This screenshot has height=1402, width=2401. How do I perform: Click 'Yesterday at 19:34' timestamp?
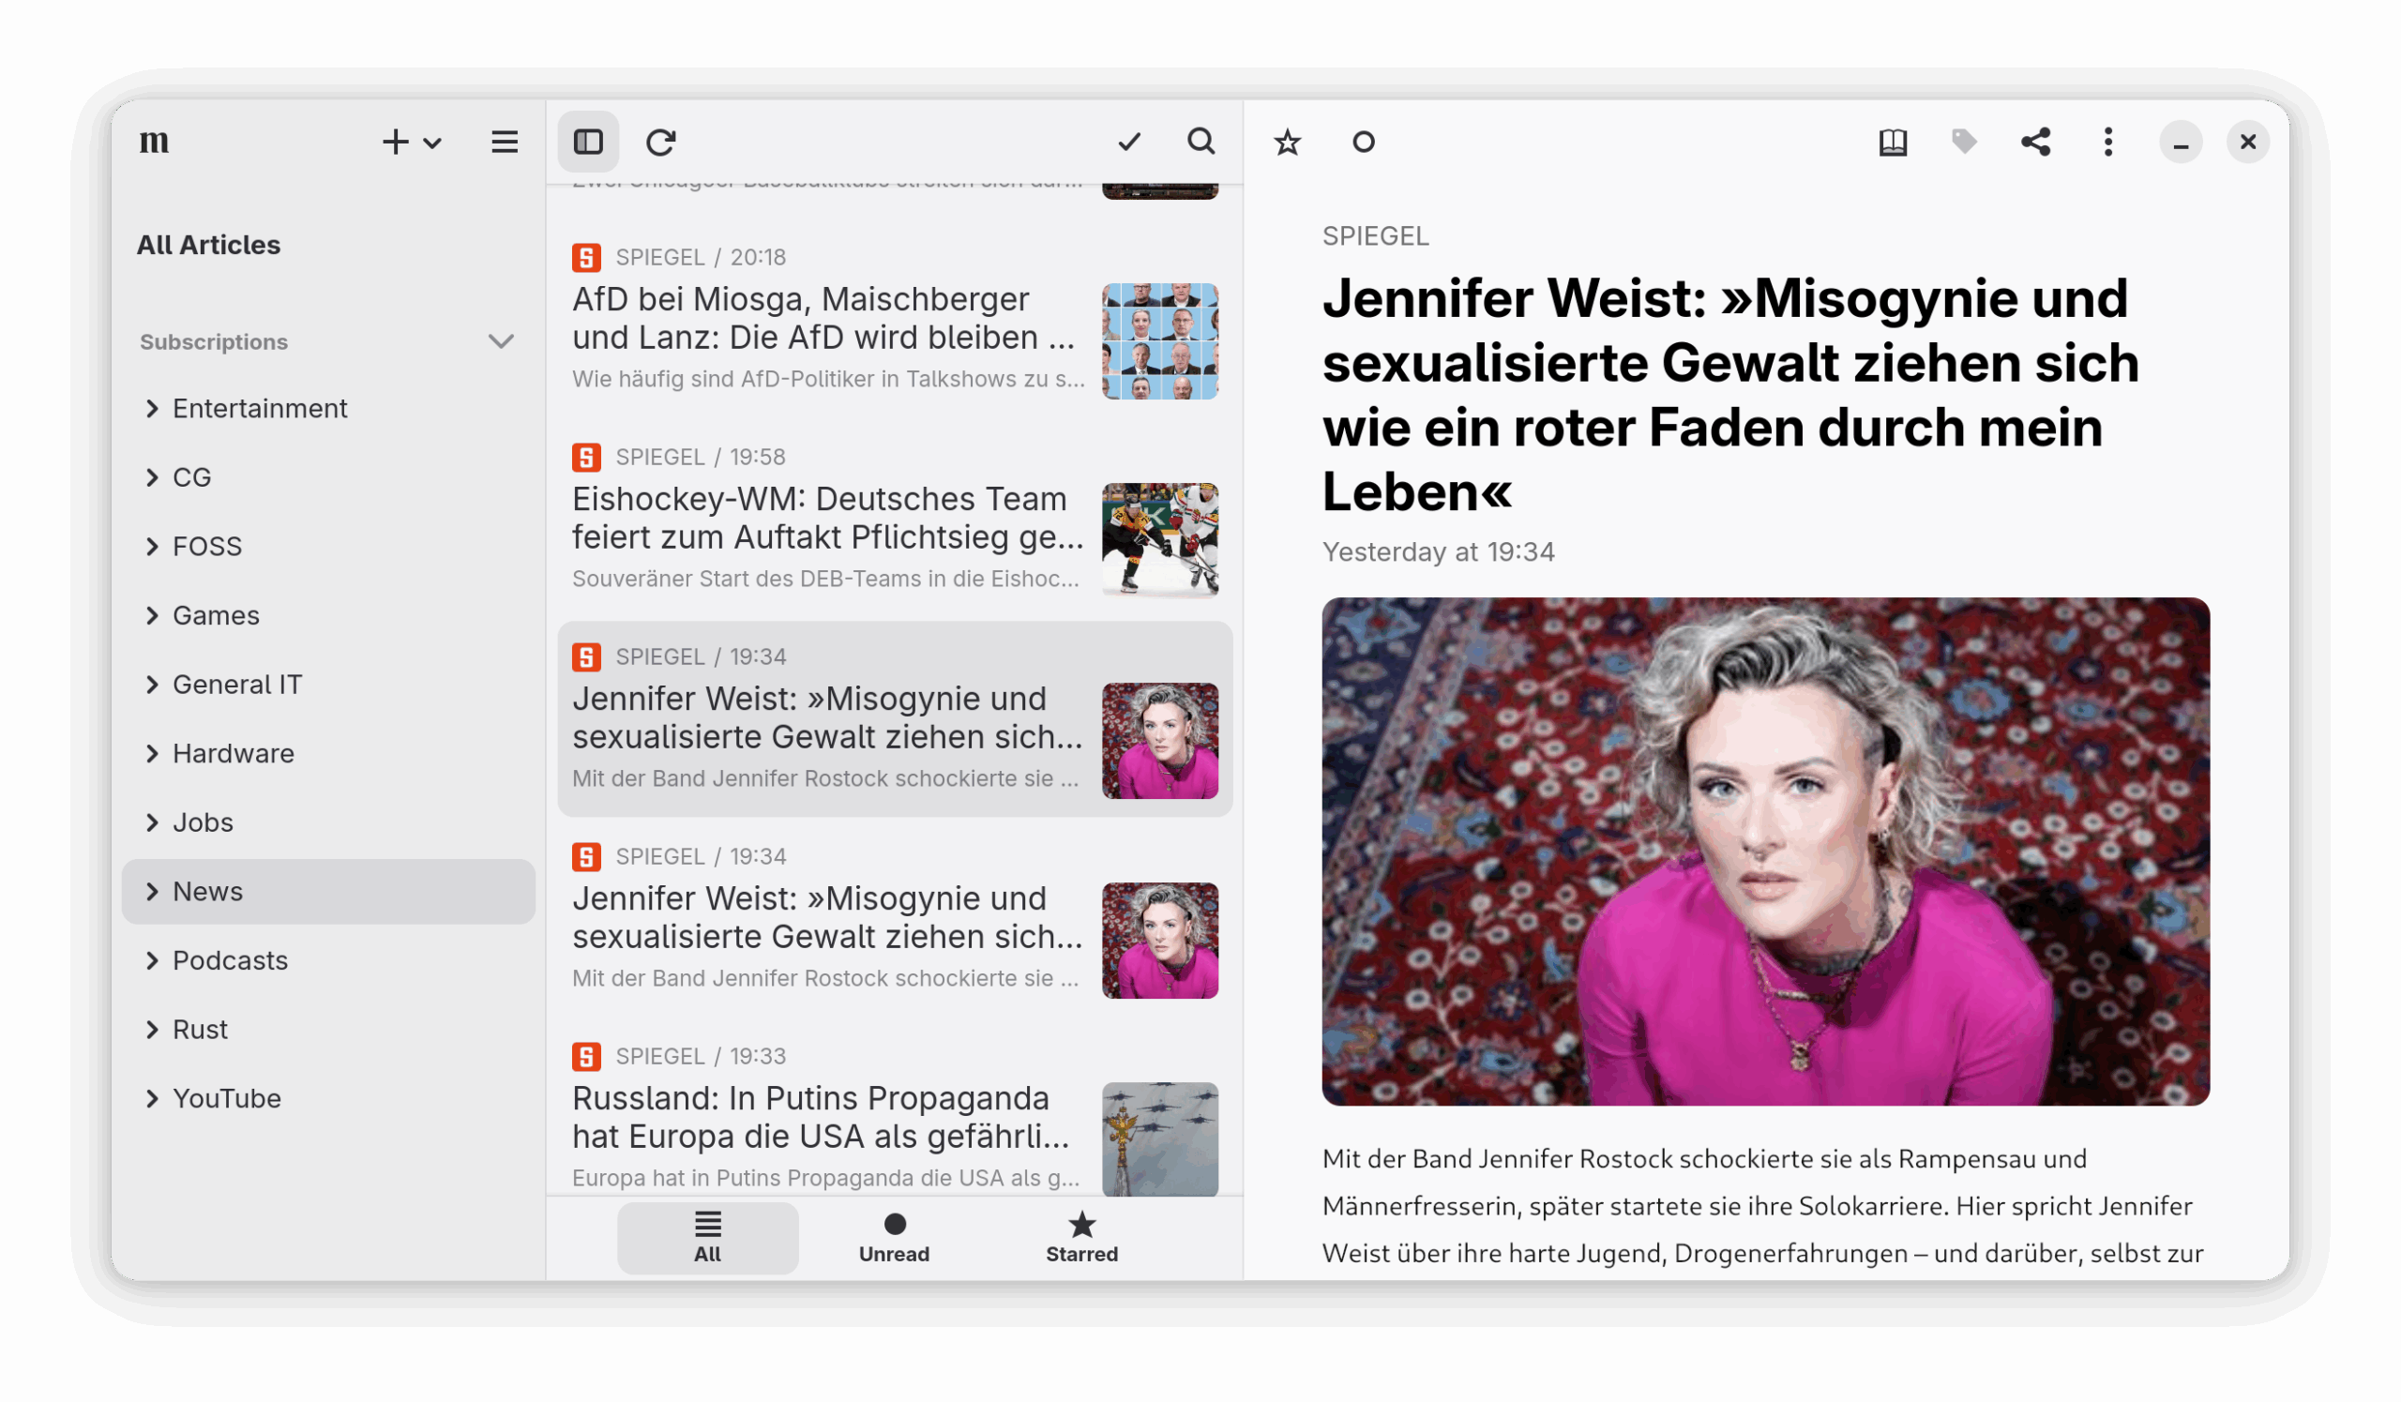click(1438, 551)
